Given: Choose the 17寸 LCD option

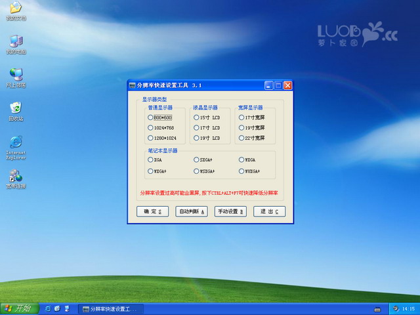Looking at the screenshot, I should [207, 128].
